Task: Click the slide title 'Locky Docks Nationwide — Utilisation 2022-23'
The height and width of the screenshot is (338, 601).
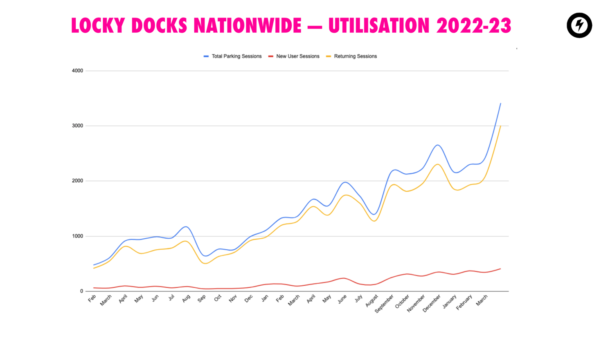Action: click(291, 25)
